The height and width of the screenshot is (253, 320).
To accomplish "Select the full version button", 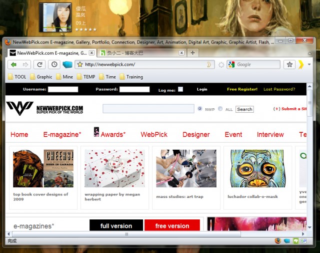I will click(116, 225).
